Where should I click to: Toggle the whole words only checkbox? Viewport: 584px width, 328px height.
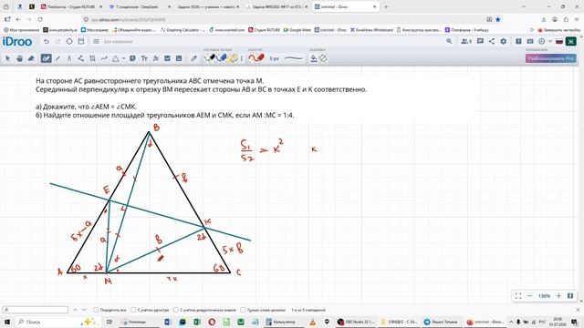[243, 310]
